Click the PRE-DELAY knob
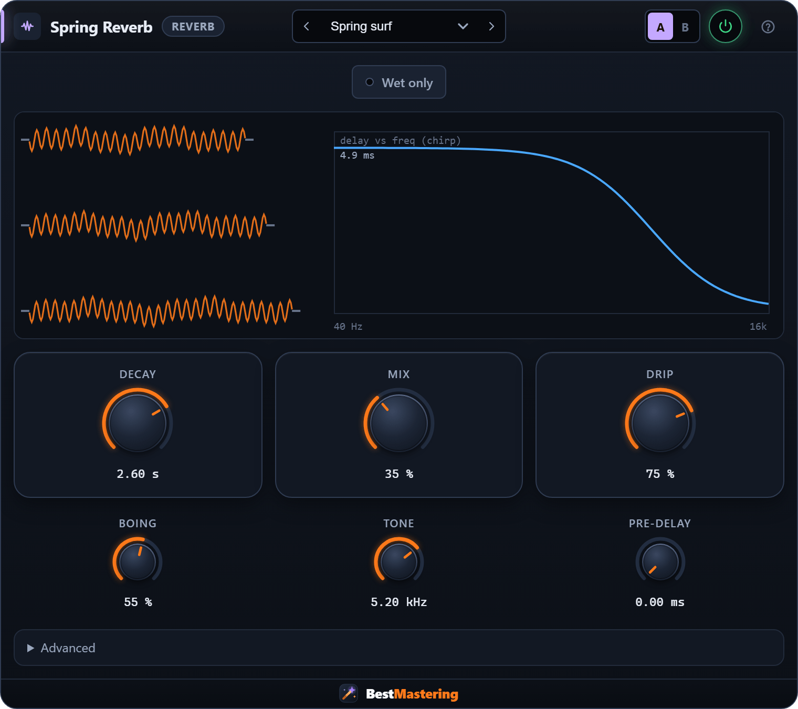 tap(660, 561)
